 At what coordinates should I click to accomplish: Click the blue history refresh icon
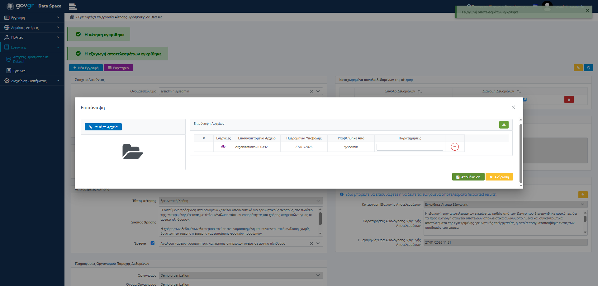[x=588, y=68]
